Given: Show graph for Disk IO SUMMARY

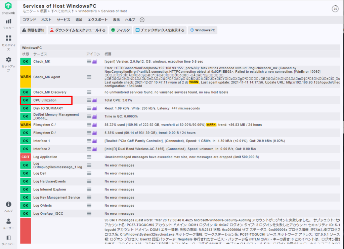Looking at the screenshot, I should [94, 108].
